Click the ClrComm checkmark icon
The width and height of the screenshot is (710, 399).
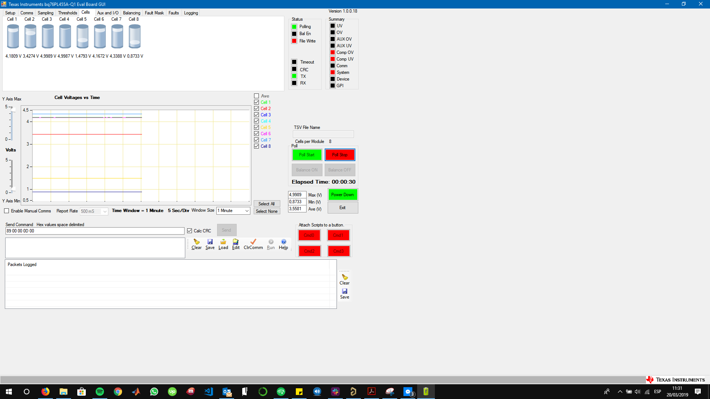tap(253, 242)
